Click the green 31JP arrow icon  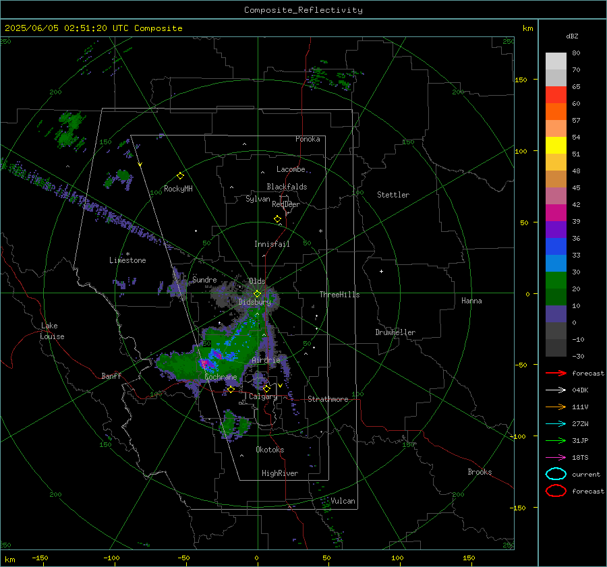click(x=556, y=440)
